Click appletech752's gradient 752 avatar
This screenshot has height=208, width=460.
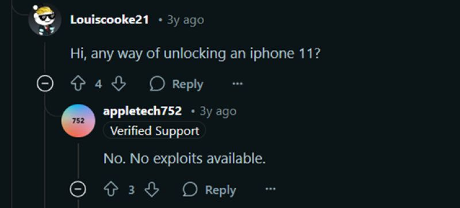(x=78, y=120)
